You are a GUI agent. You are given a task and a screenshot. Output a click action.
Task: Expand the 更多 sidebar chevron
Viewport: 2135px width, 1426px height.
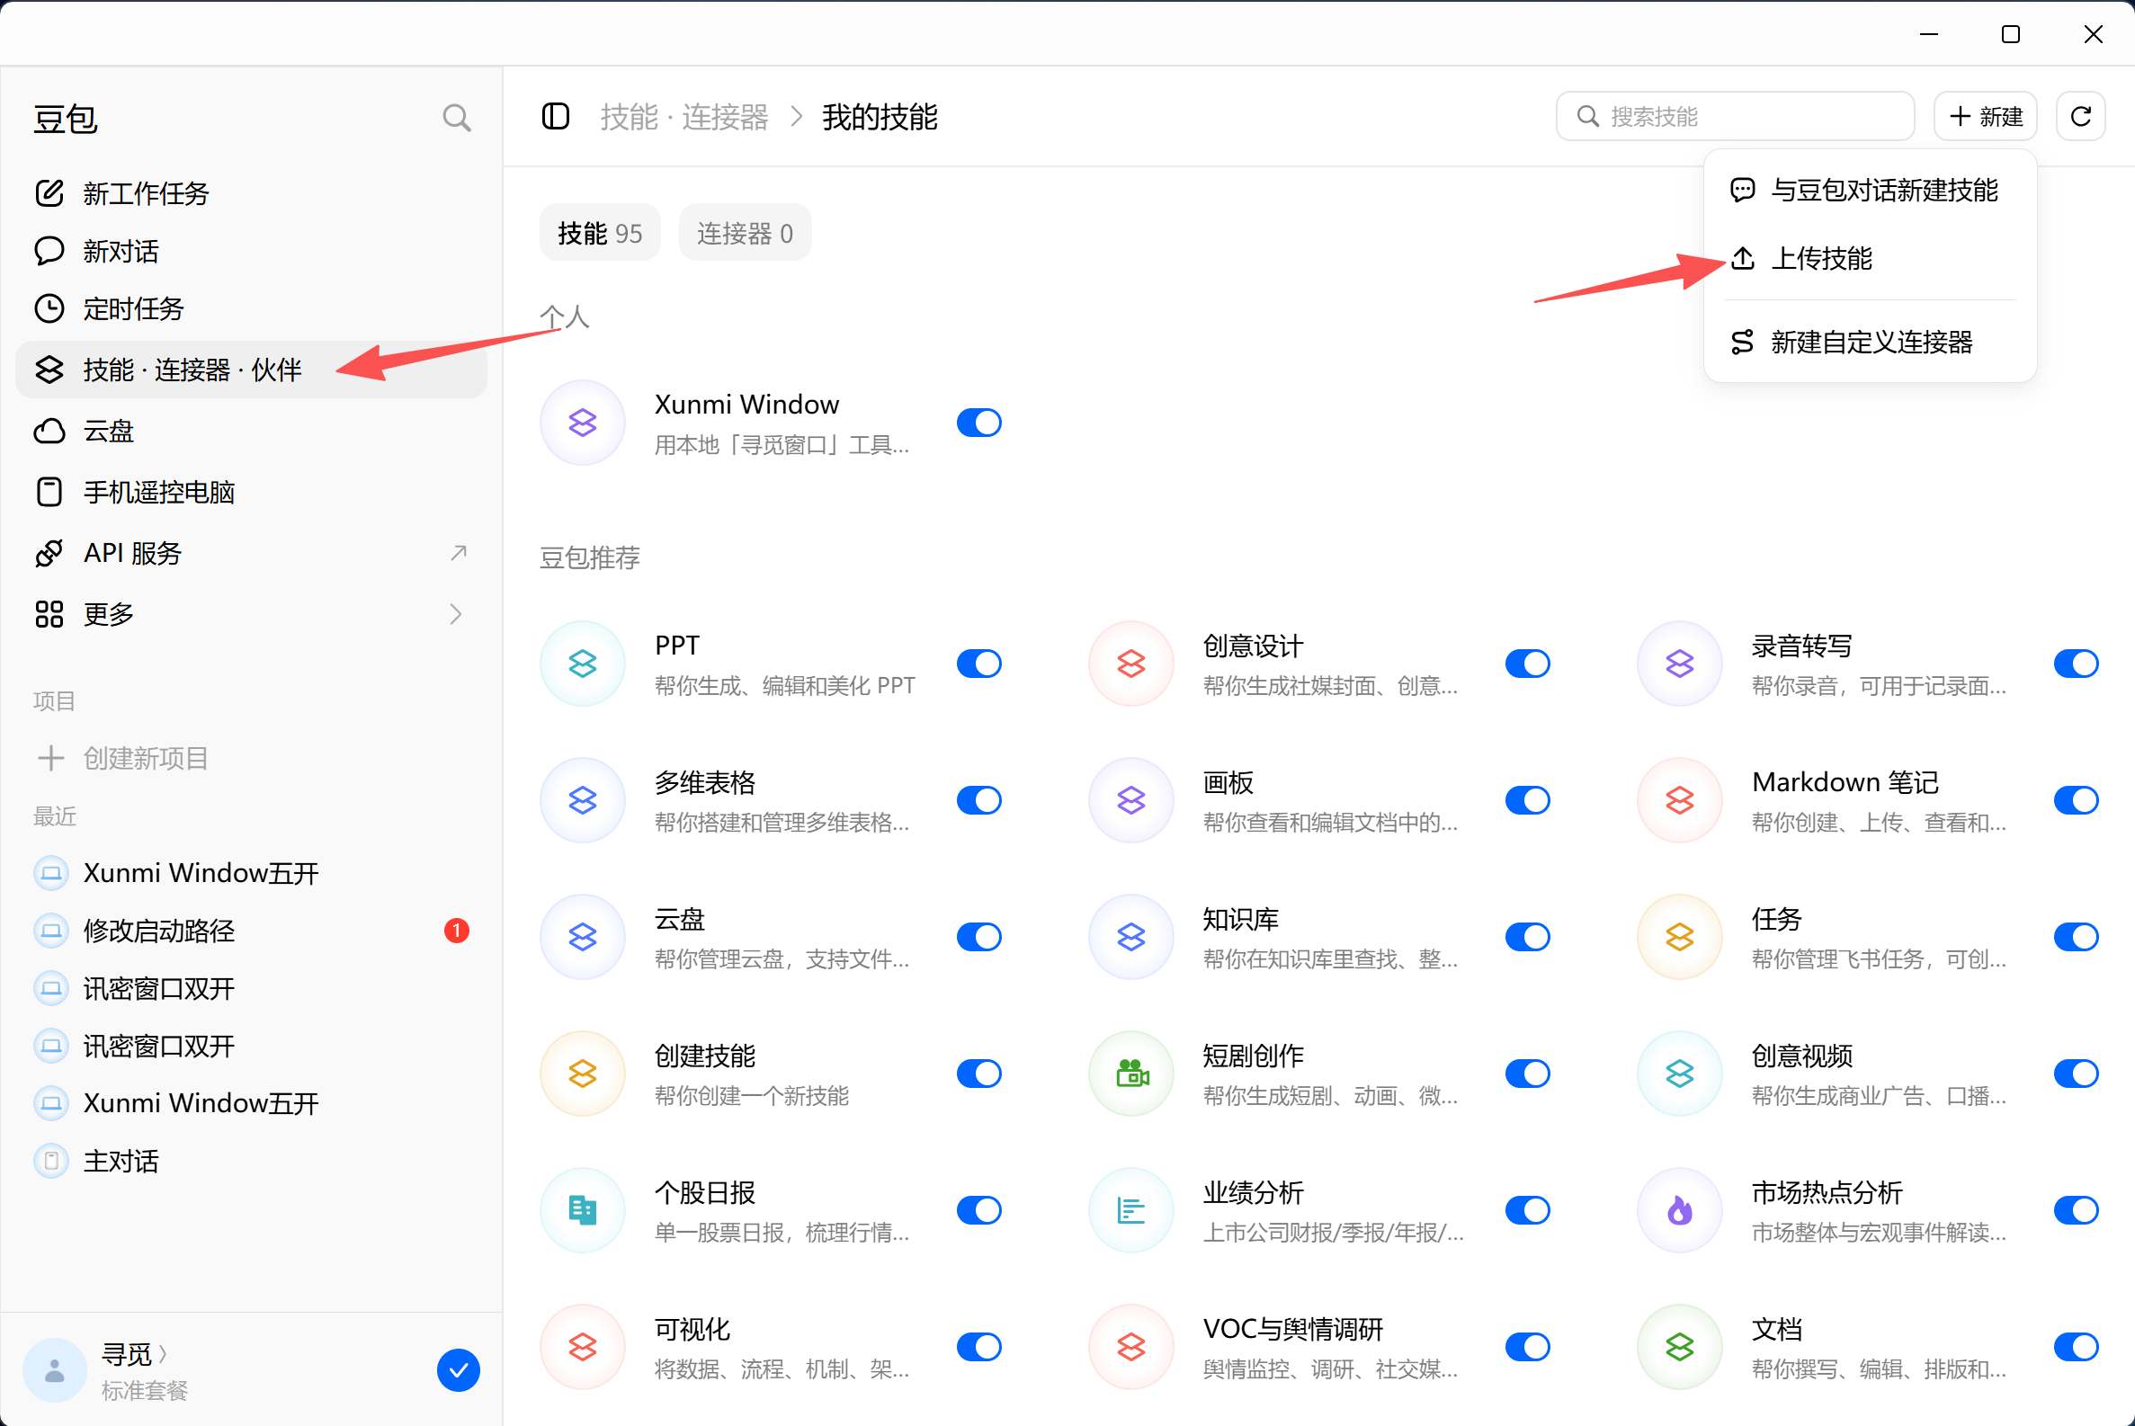[456, 614]
